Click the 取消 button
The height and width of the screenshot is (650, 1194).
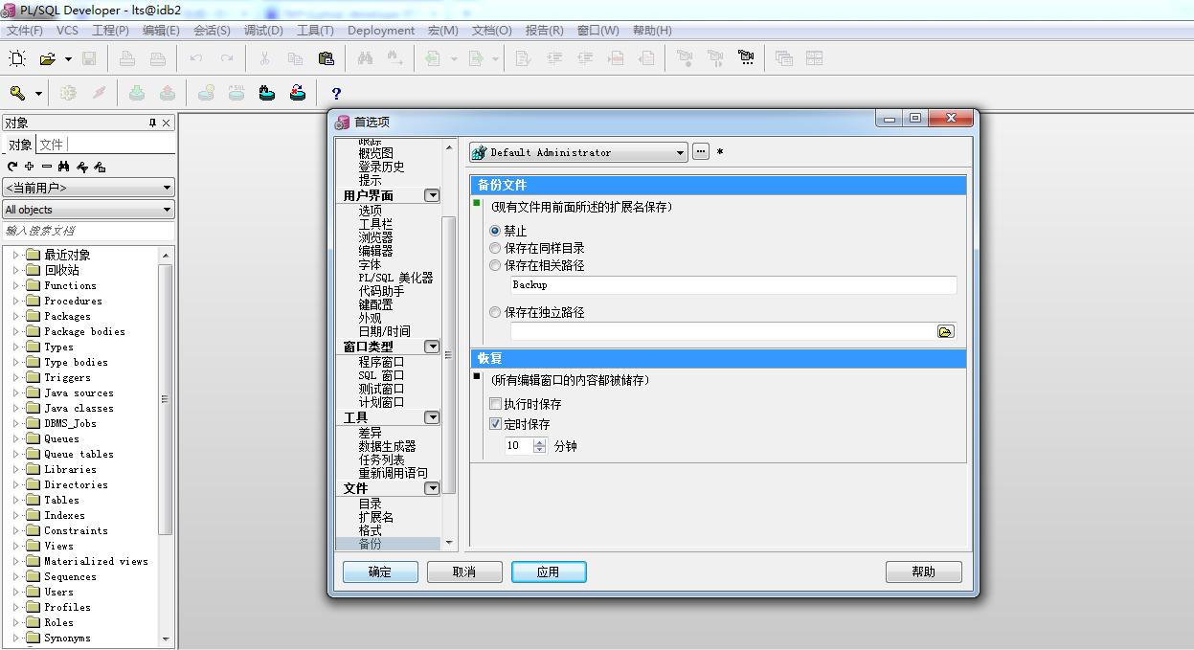(464, 572)
